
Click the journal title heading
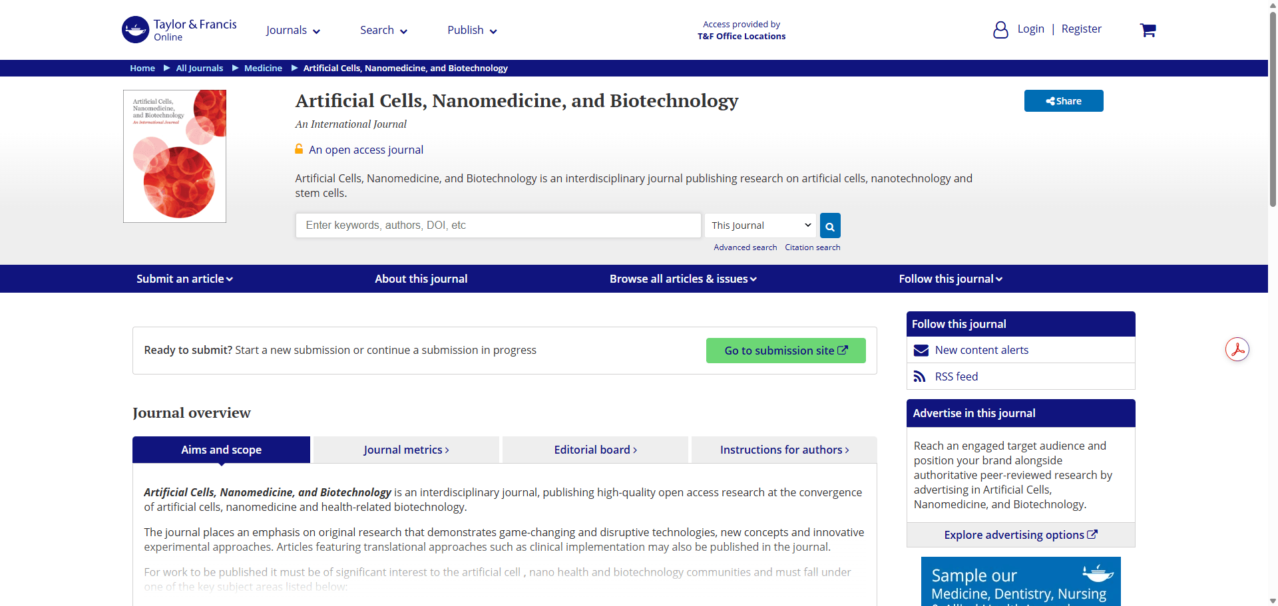517,101
